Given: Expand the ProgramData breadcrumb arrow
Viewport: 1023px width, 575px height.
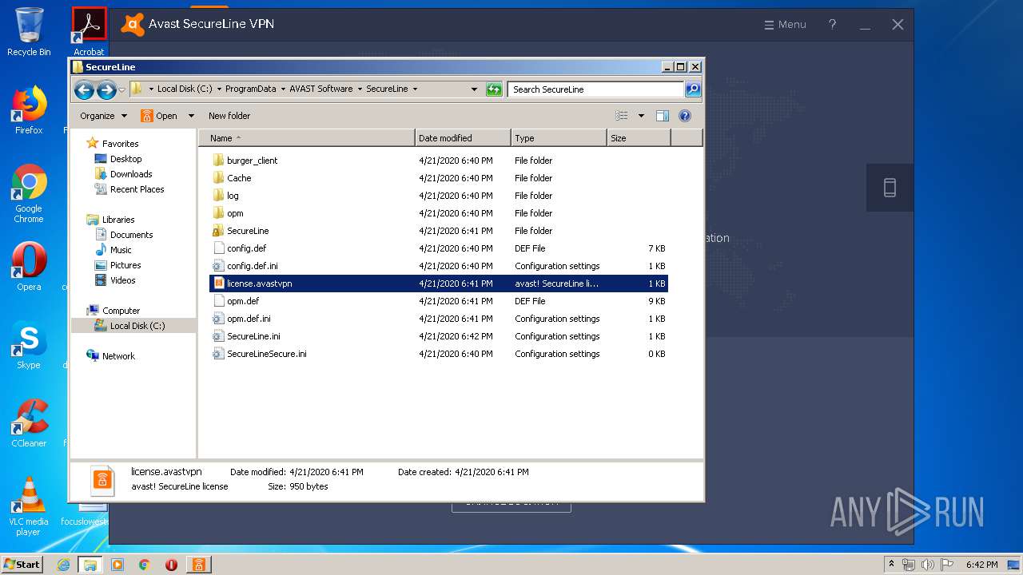Looking at the screenshot, I should click(281, 89).
